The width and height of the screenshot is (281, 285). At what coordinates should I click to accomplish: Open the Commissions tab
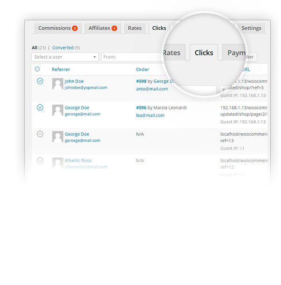coord(58,28)
